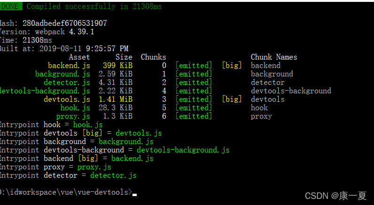This screenshot has height=205, width=374.
Task: Click the green DONE status badge
Action: (x=10, y=7)
